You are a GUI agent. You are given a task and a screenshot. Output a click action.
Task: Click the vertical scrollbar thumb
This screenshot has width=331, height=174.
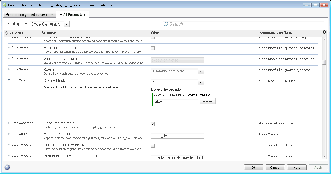pos(324,62)
